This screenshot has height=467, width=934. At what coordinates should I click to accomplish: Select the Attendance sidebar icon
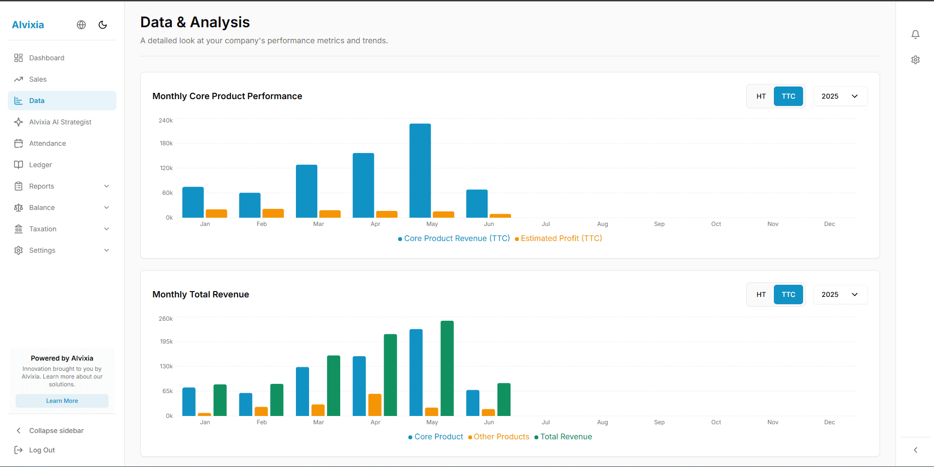pos(18,143)
